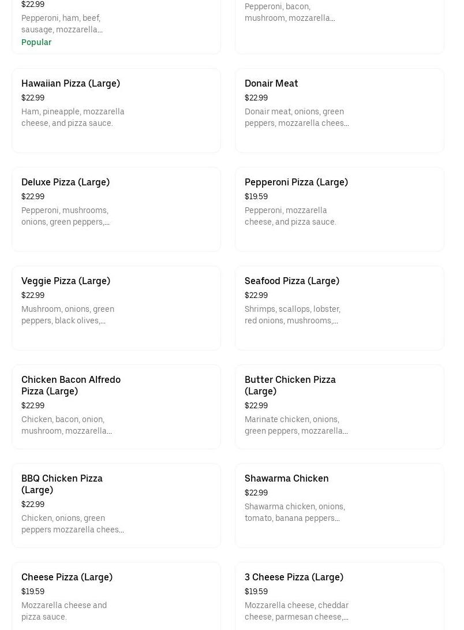Click the Marinate chicken, onions description
This screenshot has width=464, height=630.
point(295,425)
